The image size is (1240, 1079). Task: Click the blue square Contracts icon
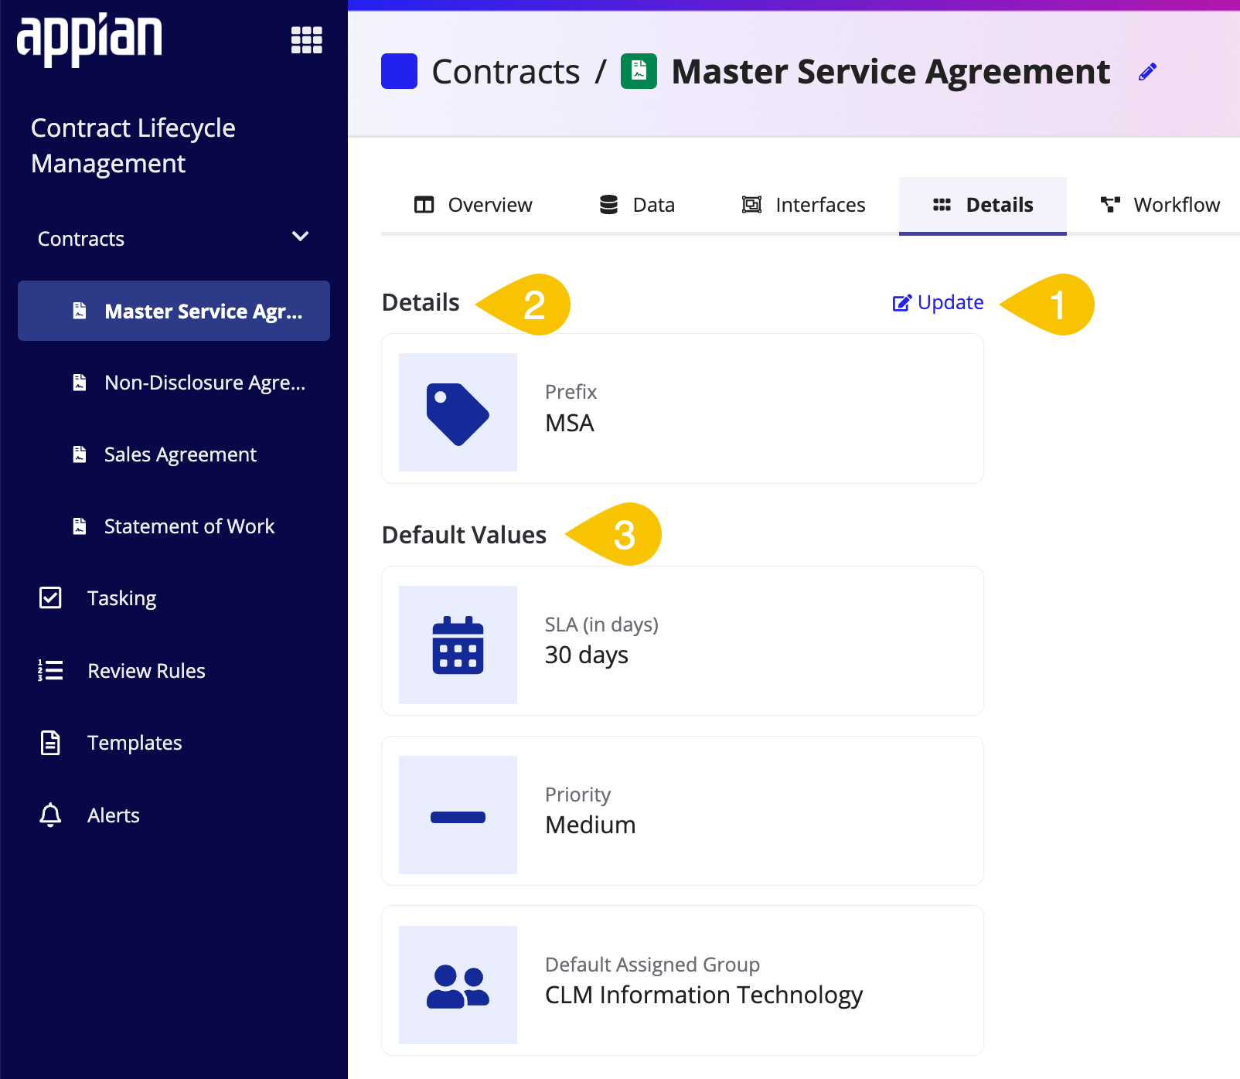click(x=399, y=71)
